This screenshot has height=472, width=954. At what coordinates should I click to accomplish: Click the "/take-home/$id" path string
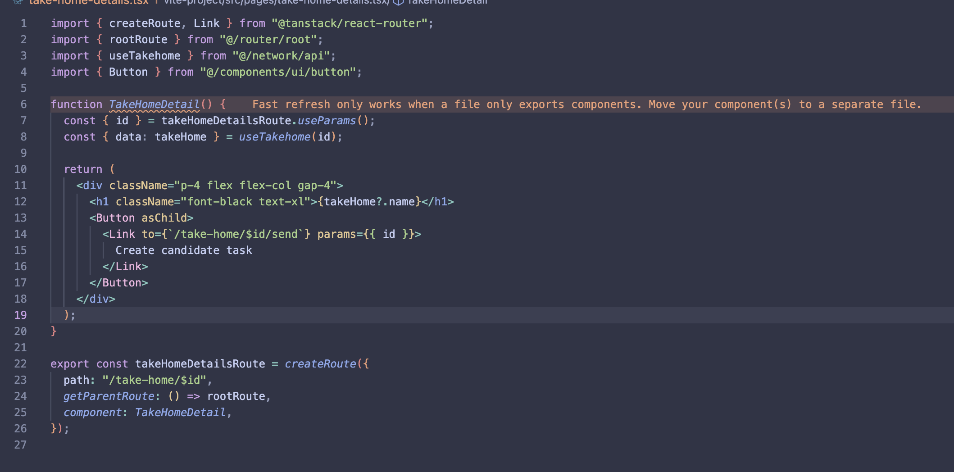coord(154,380)
